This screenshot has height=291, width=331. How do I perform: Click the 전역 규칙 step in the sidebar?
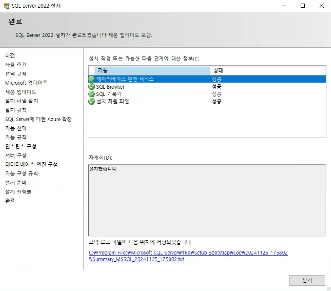pyautogui.click(x=16, y=74)
